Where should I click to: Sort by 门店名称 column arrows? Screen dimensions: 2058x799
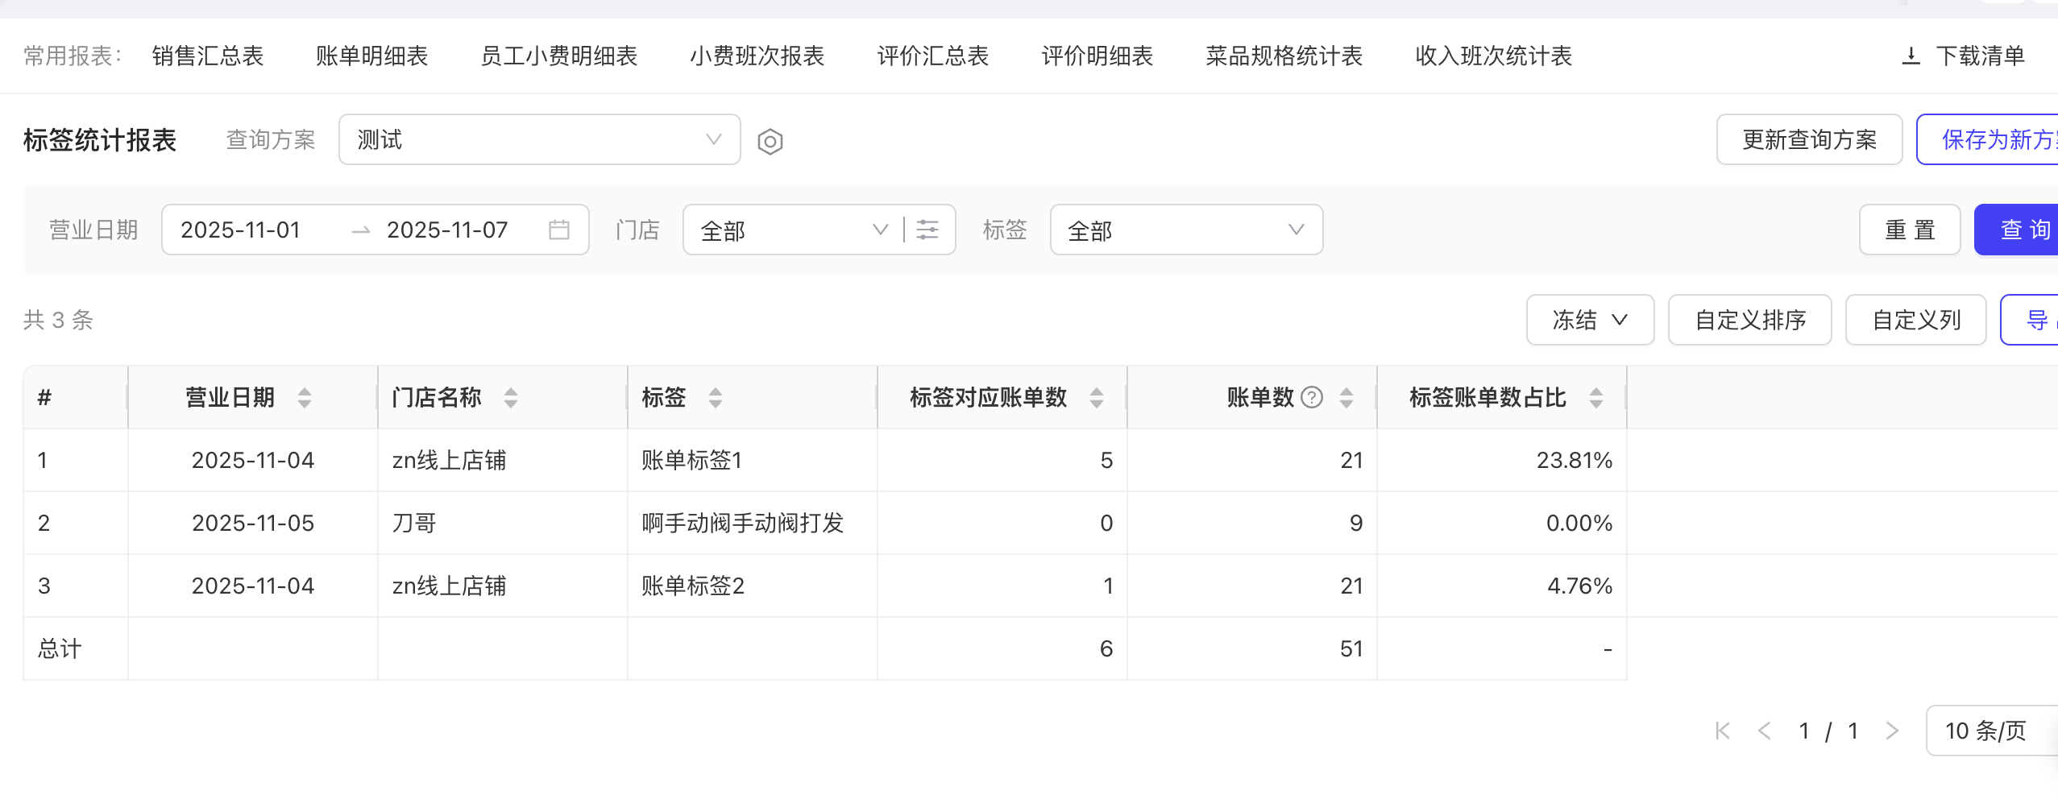click(x=511, y=398)
